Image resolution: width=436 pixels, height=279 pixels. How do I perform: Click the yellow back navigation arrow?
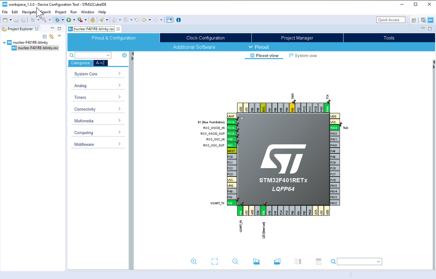click(144, 20)
